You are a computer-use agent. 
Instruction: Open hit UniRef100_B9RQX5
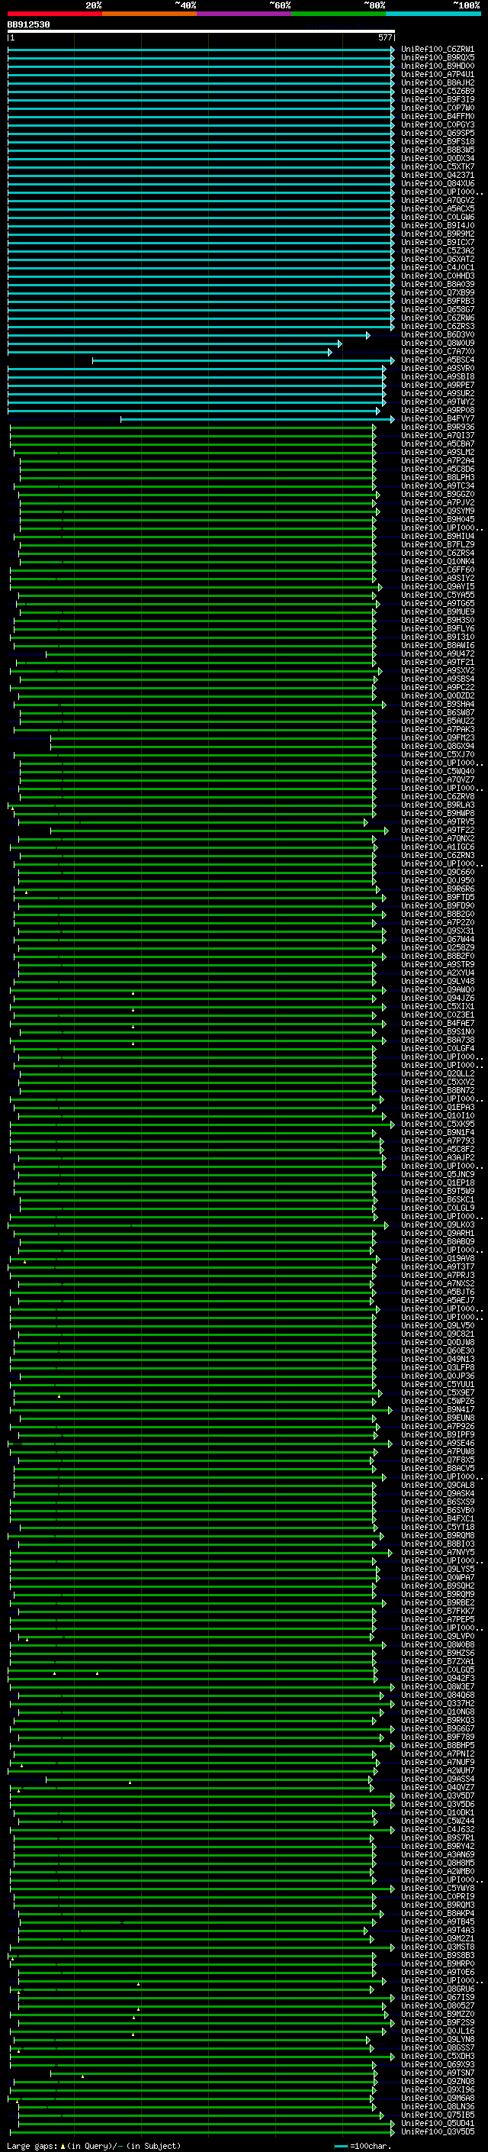pos(437,58)
